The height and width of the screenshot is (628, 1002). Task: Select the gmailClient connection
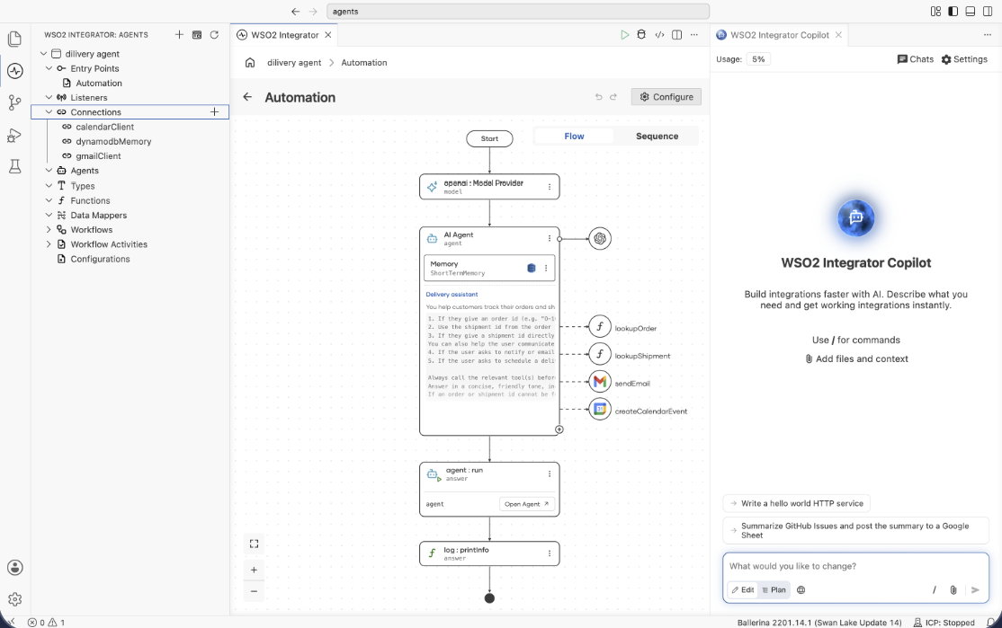(x=98, y=155)
